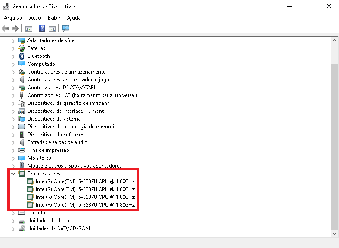Open the Ajuda menu
This screenshot has width=339, height=248.
74,18
